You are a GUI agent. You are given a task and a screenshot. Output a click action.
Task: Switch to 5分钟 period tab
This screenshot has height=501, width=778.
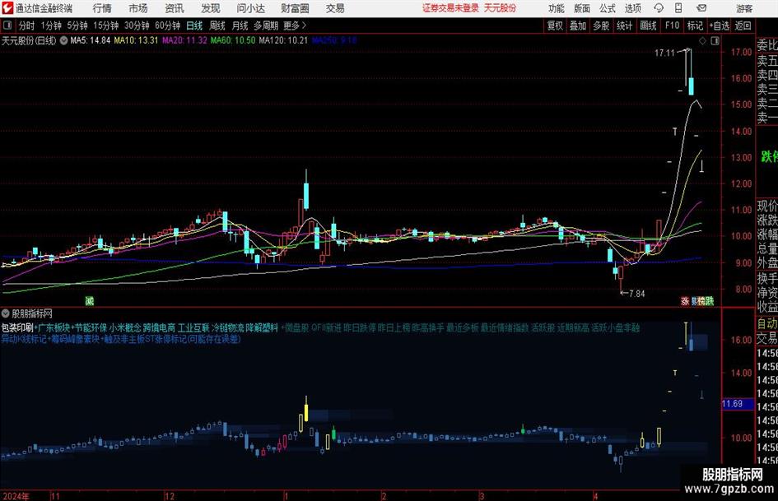pos(77,26)
